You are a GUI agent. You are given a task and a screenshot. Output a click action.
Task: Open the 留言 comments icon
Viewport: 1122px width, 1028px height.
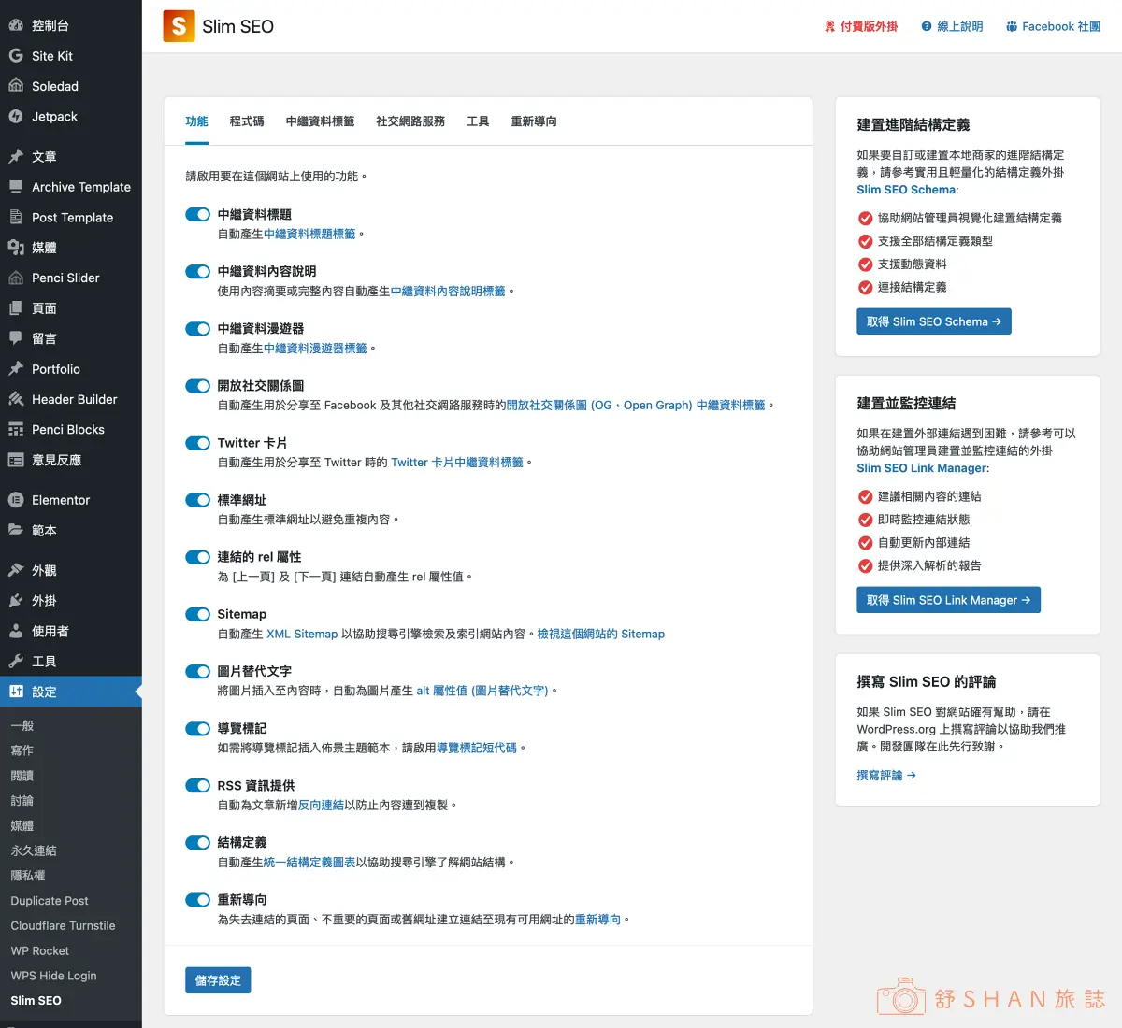pyautogui.click(x=16, y=338)
